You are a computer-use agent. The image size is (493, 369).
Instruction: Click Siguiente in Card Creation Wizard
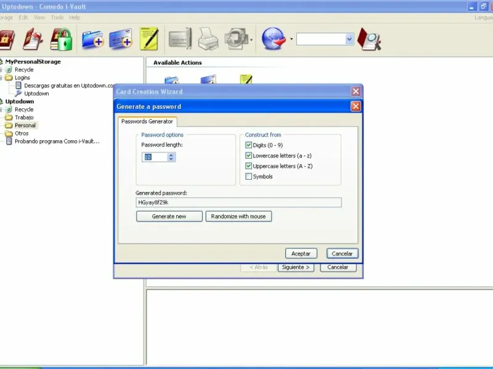(x=296, y=268)
